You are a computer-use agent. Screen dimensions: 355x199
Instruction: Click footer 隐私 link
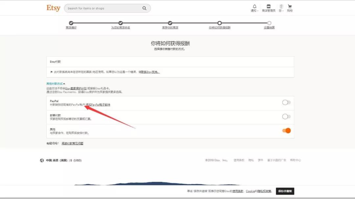[x=251, y=160]
